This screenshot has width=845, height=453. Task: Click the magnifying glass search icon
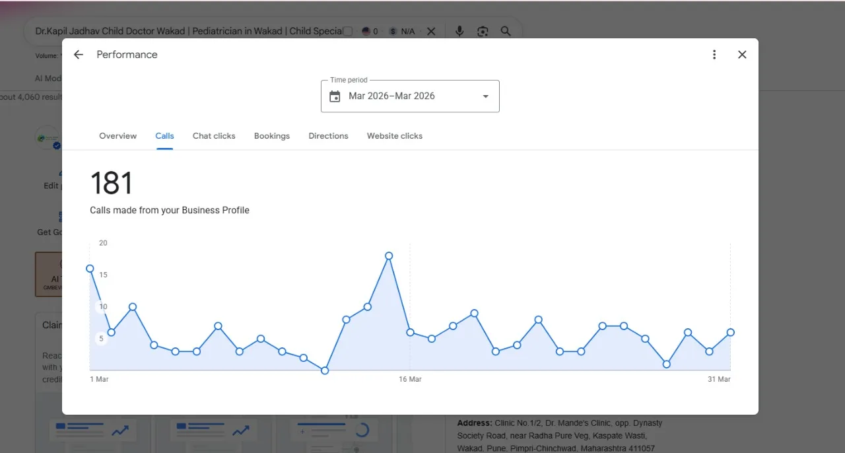click(x=506, y=31)
